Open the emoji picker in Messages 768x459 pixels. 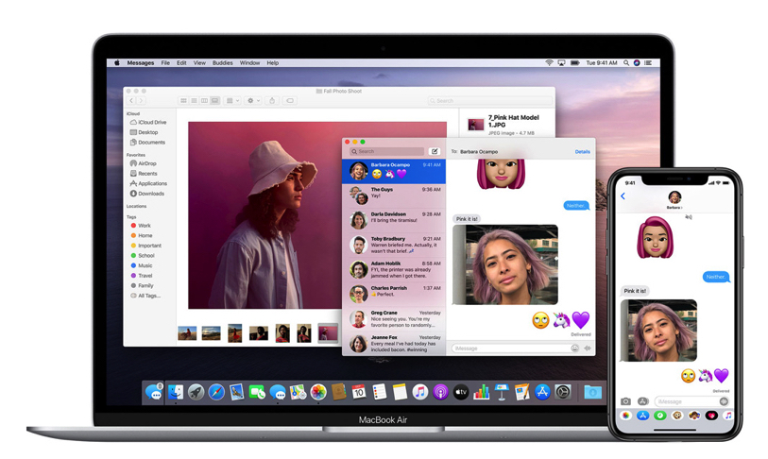pos(574,348)
